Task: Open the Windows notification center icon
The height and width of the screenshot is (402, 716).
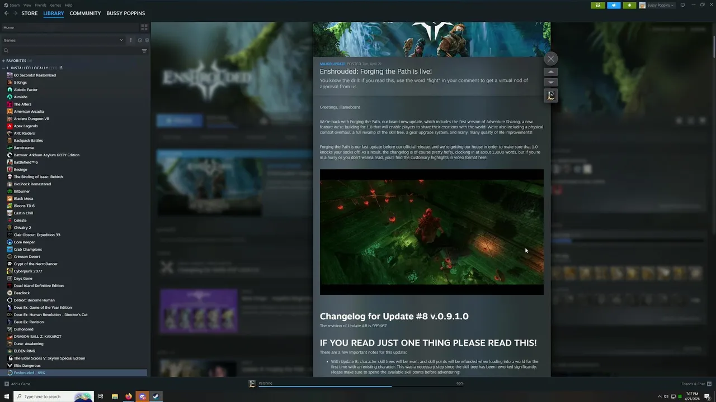Action: click(x=707, y=396)
